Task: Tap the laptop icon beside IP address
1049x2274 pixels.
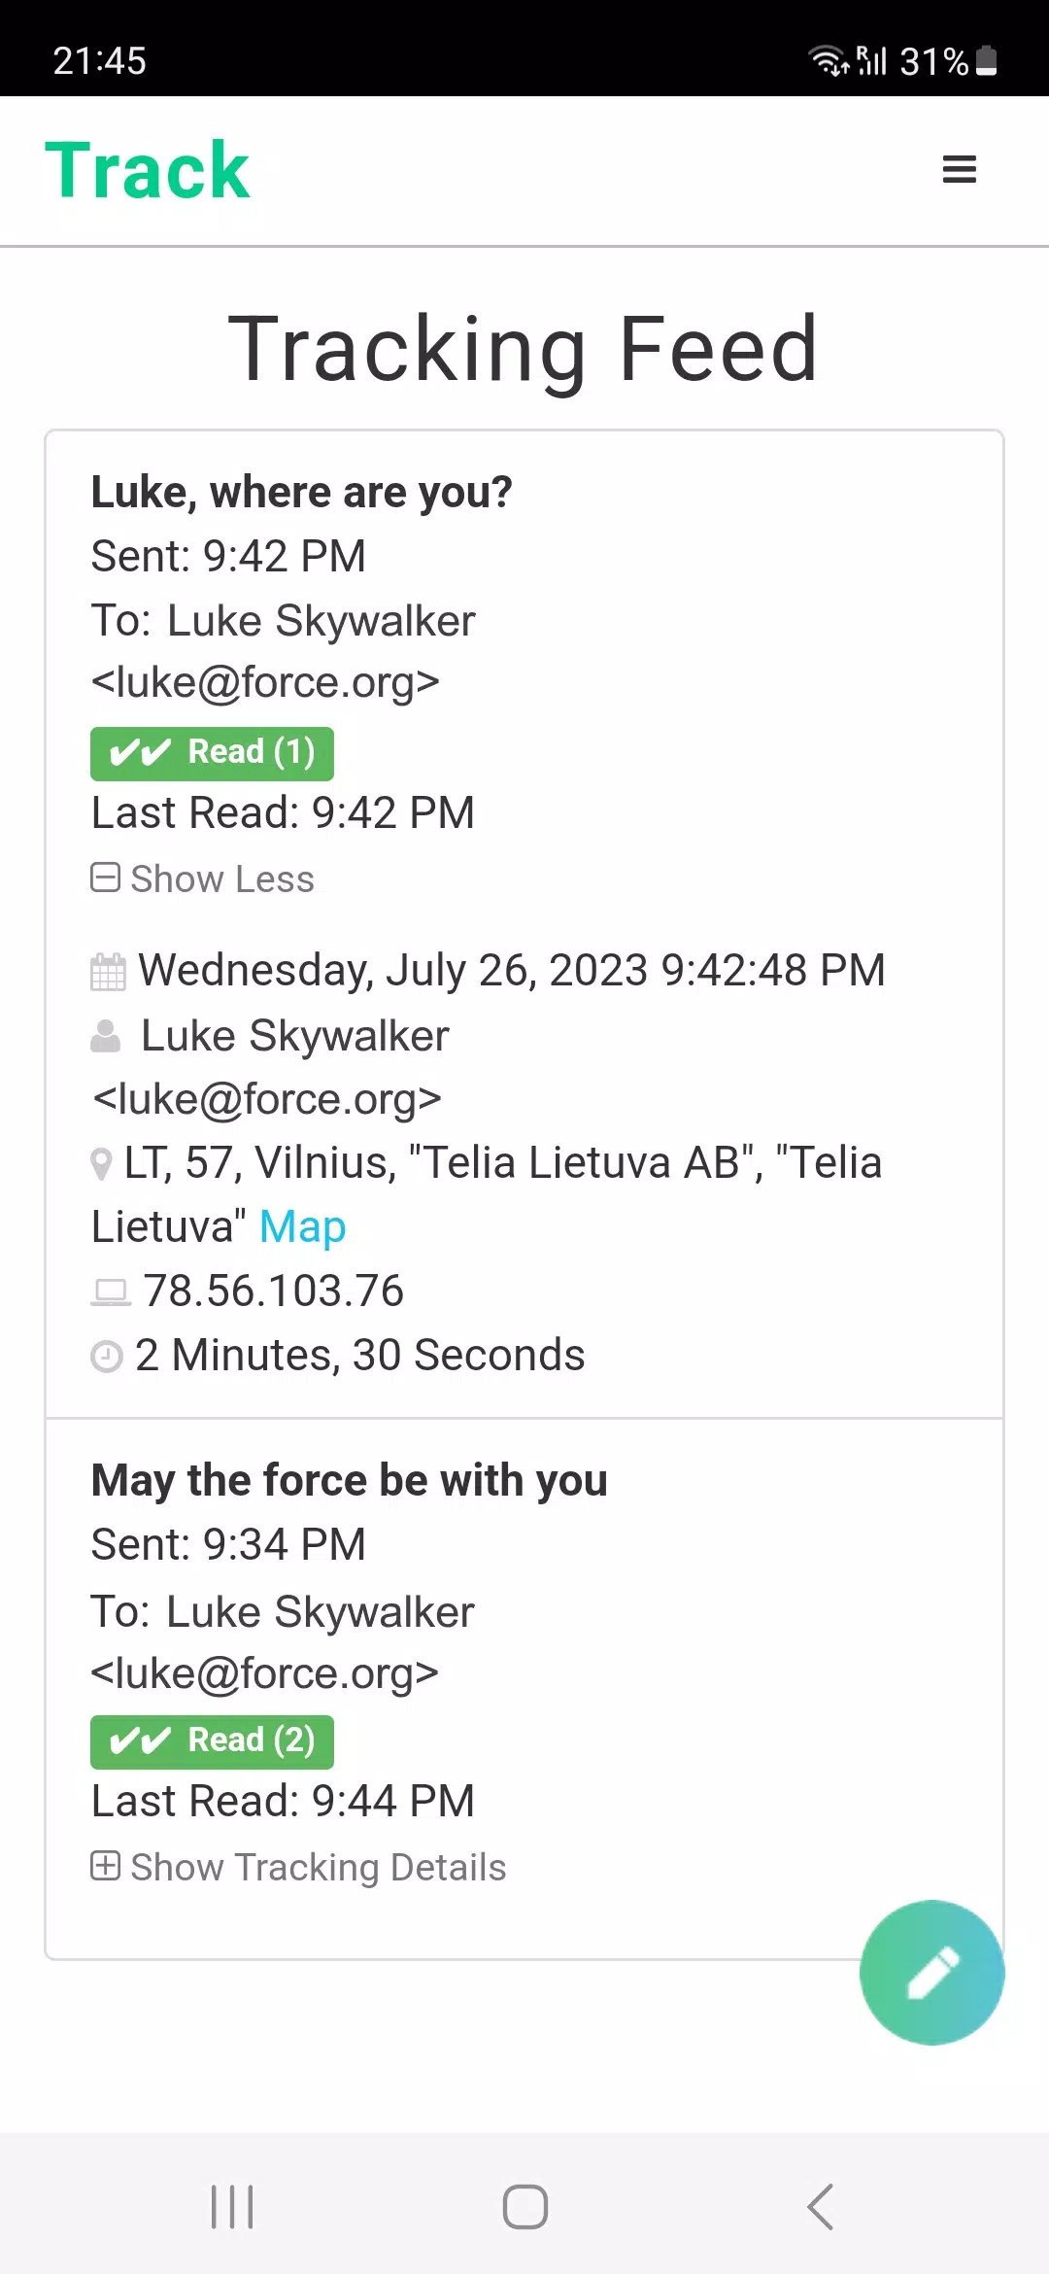Action: coord(111,1292)
